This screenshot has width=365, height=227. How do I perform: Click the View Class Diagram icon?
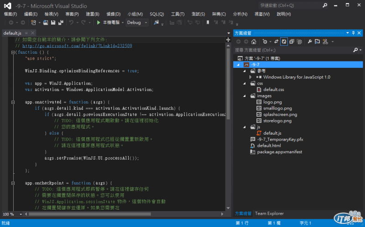[x=325, y=41]
